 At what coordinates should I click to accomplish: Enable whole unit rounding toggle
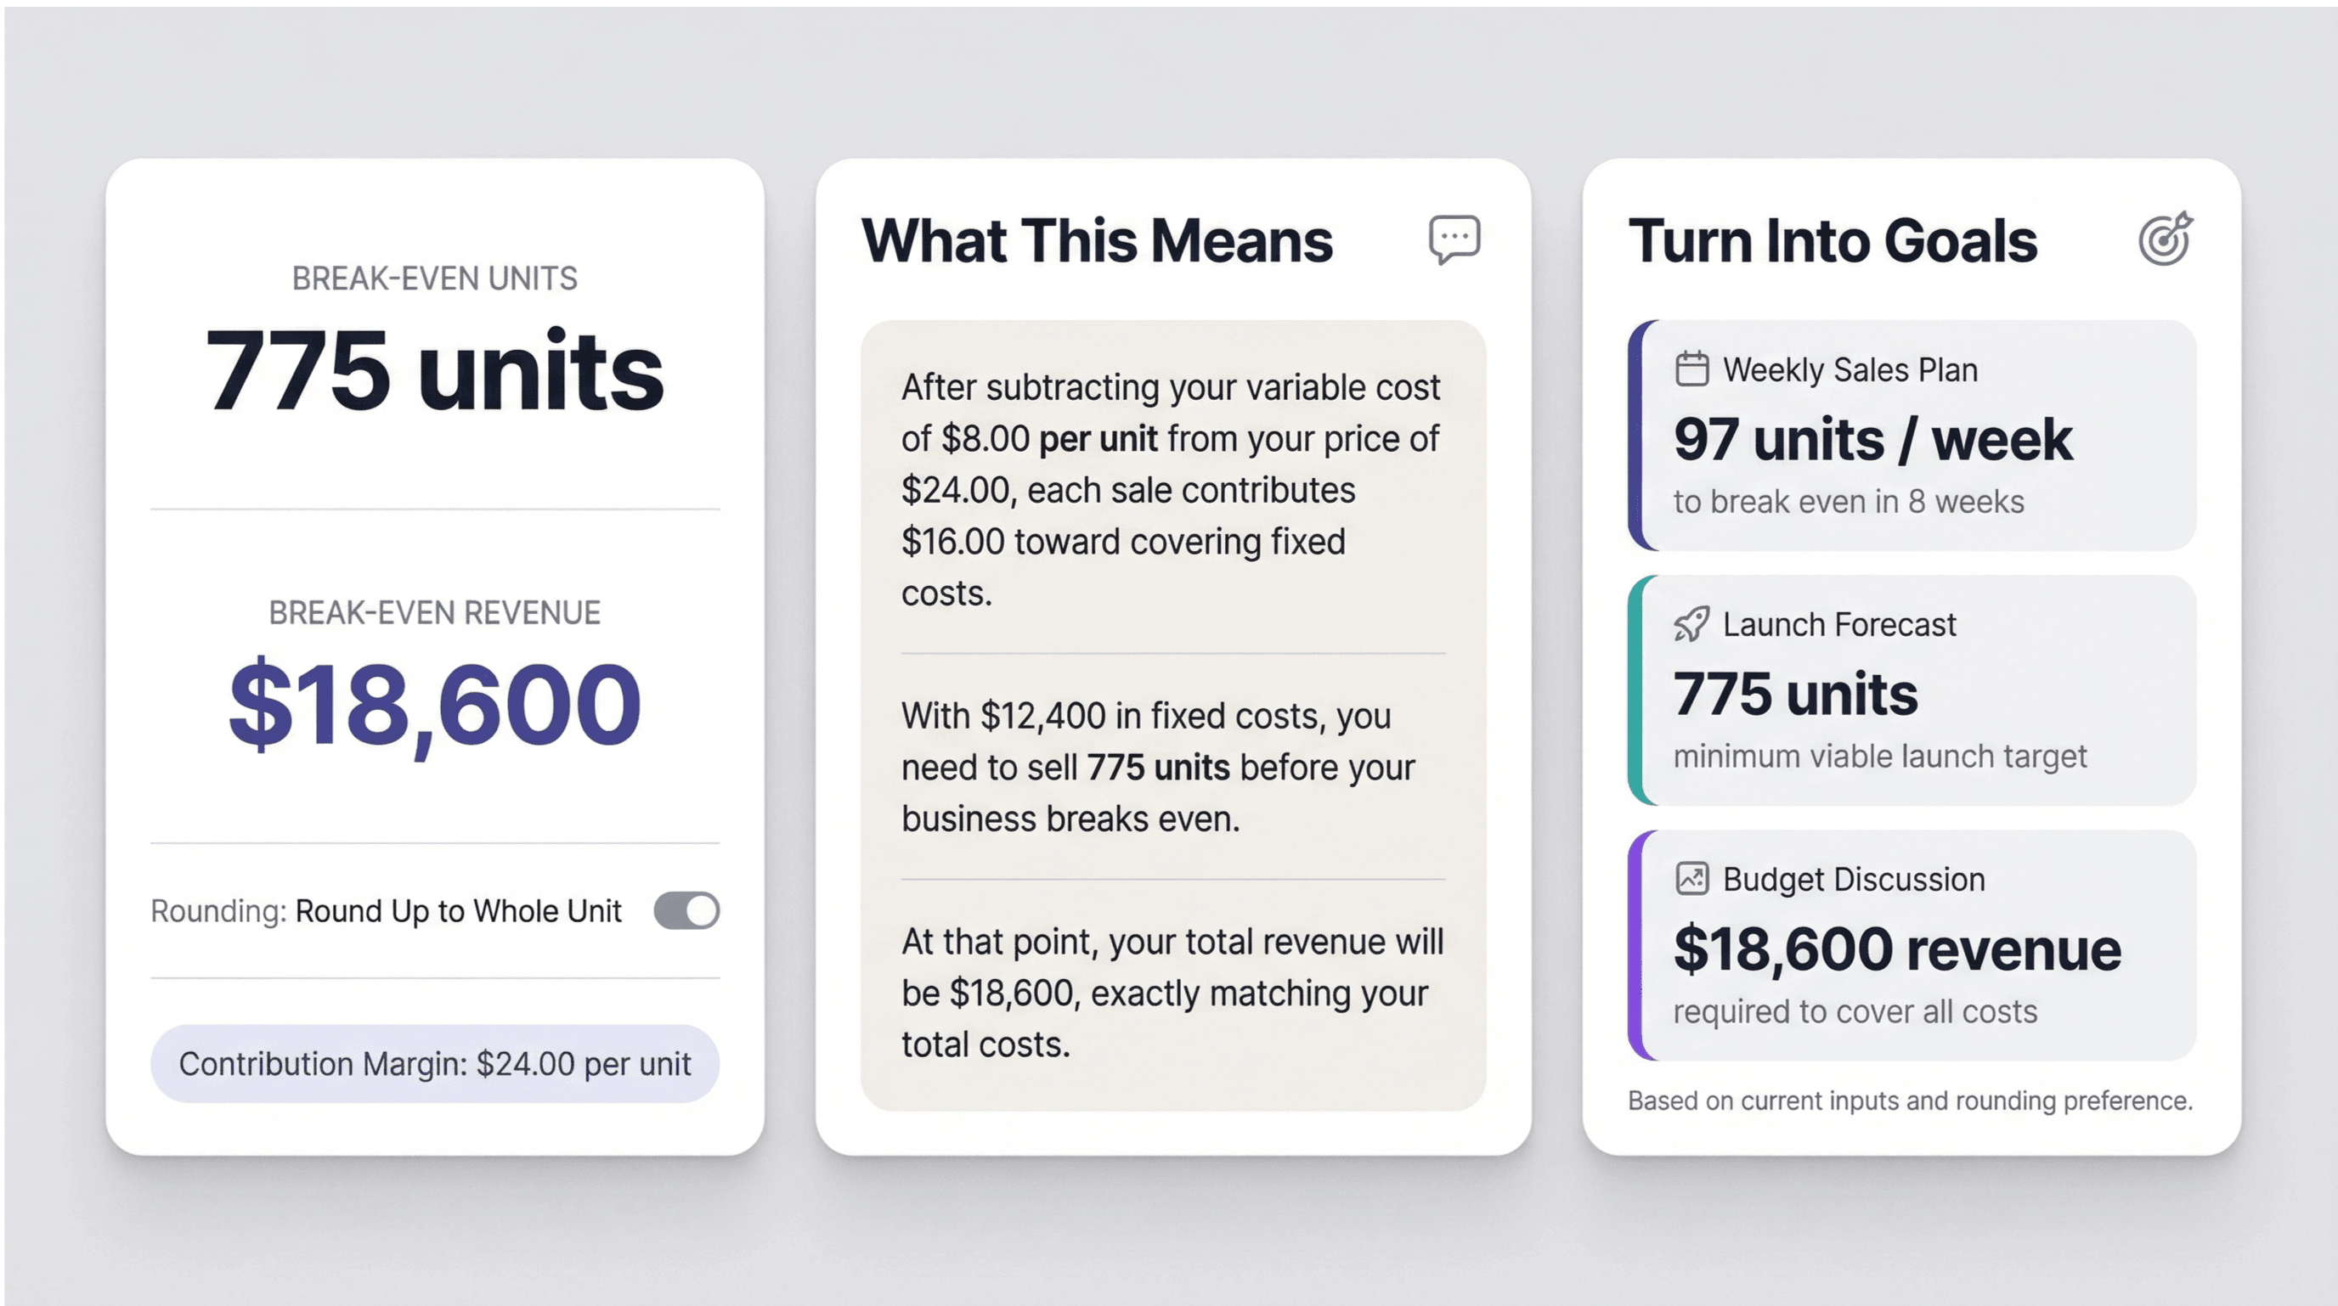click(x=687, y=910)
